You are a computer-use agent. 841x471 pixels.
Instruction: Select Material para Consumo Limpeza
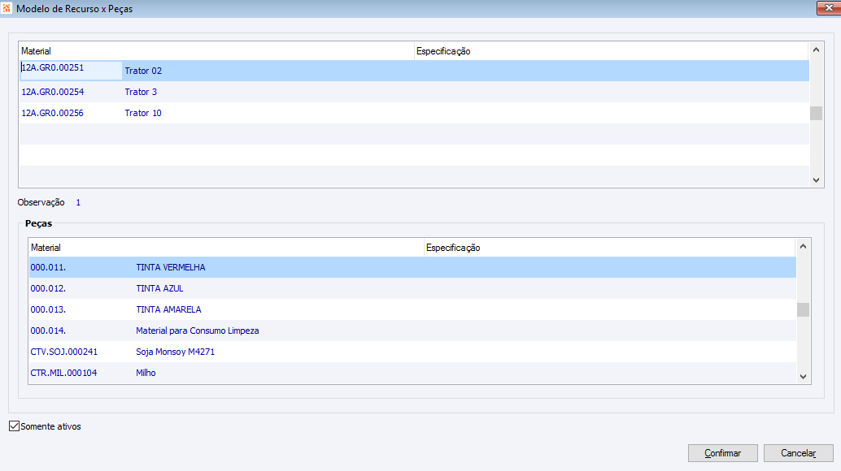pyautogui.click(x=198, y=331)
